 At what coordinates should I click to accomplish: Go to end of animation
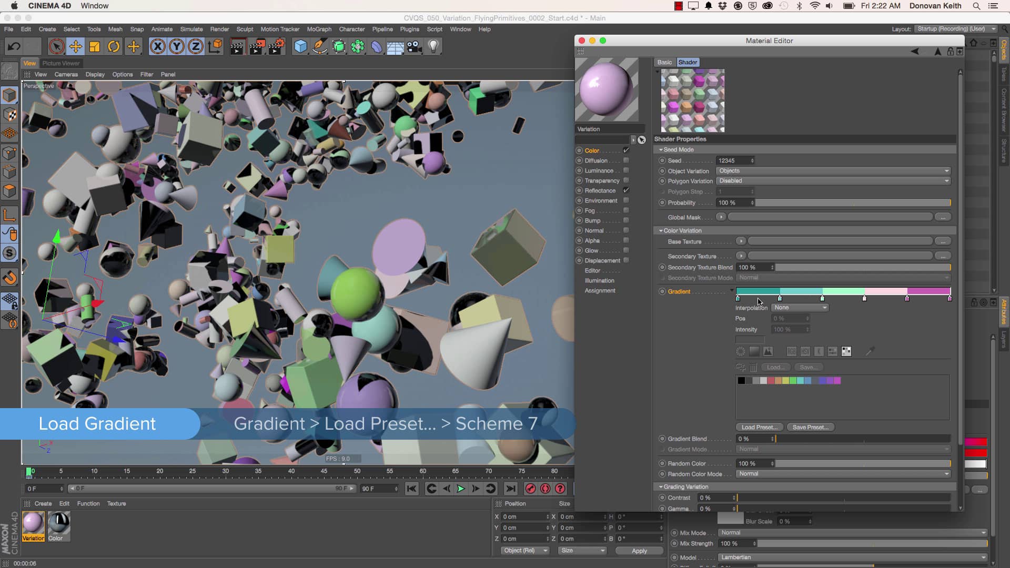click(x=510, y=489)
